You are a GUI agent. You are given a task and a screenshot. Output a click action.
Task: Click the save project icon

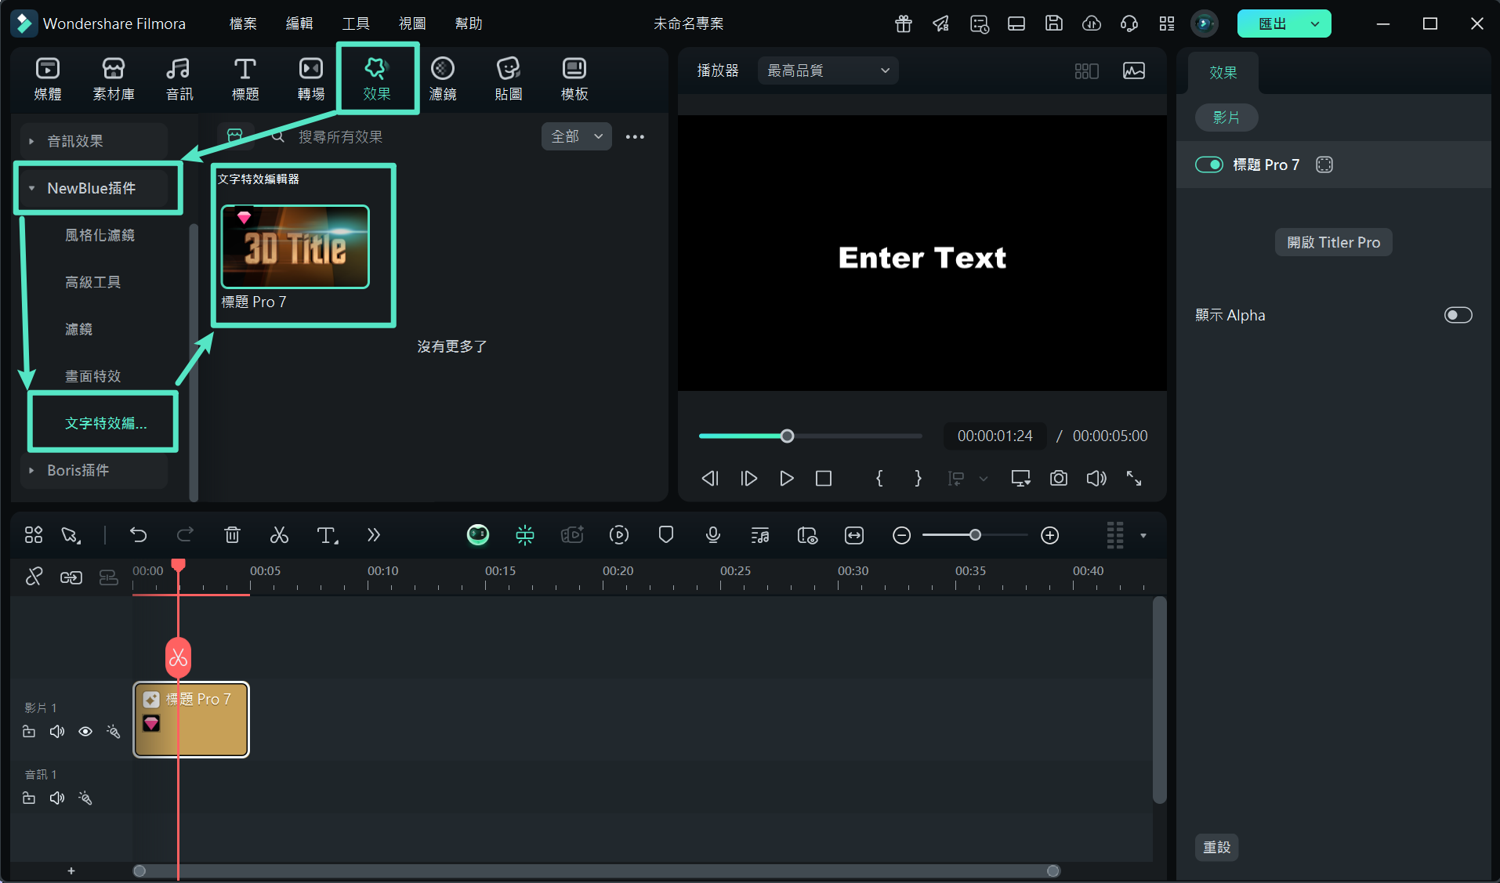pyautogui.click(x=1054, y=24)
